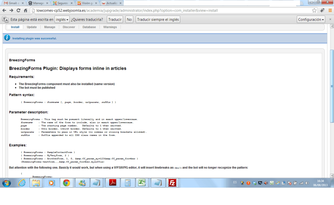
Task: Click the 'Examples:' heading
Action: 18,145
